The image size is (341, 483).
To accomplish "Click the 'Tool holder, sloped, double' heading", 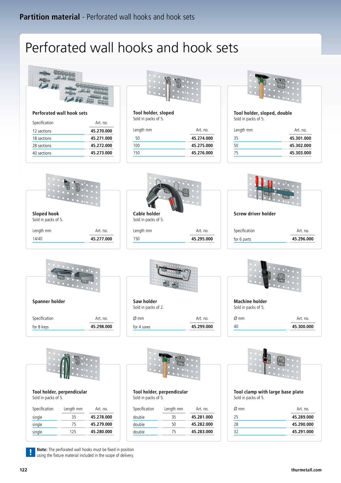I will click(263, 113).
